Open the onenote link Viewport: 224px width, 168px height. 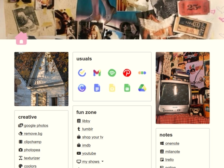click(172, 144)
